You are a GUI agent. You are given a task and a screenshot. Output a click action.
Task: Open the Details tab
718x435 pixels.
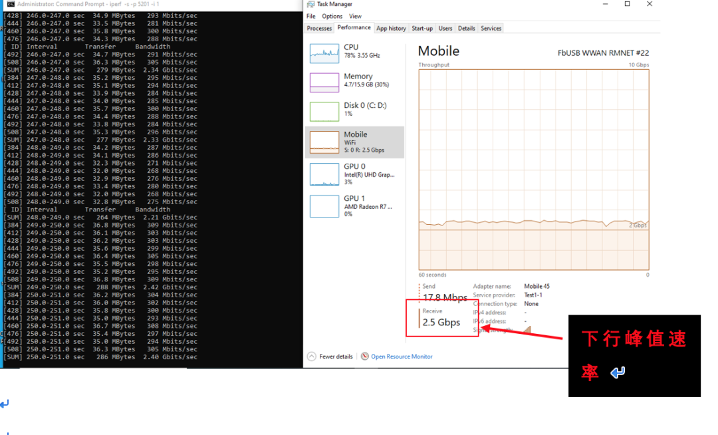click(x=466, y=29)
